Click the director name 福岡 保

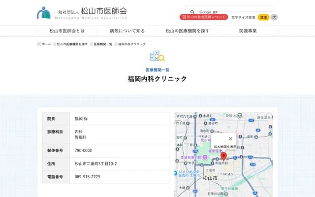(81, 119)
